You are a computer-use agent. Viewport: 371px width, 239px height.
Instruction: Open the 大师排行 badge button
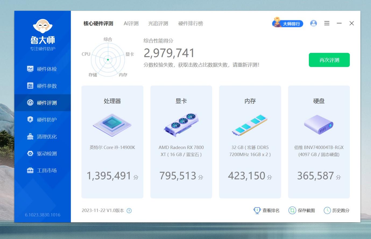[x=288, y=23]
